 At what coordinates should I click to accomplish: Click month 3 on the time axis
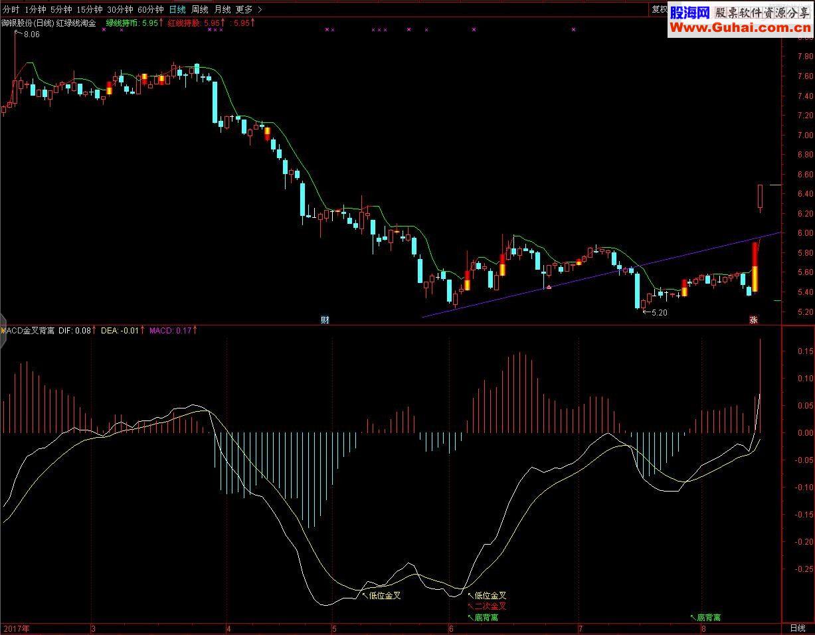94,628
